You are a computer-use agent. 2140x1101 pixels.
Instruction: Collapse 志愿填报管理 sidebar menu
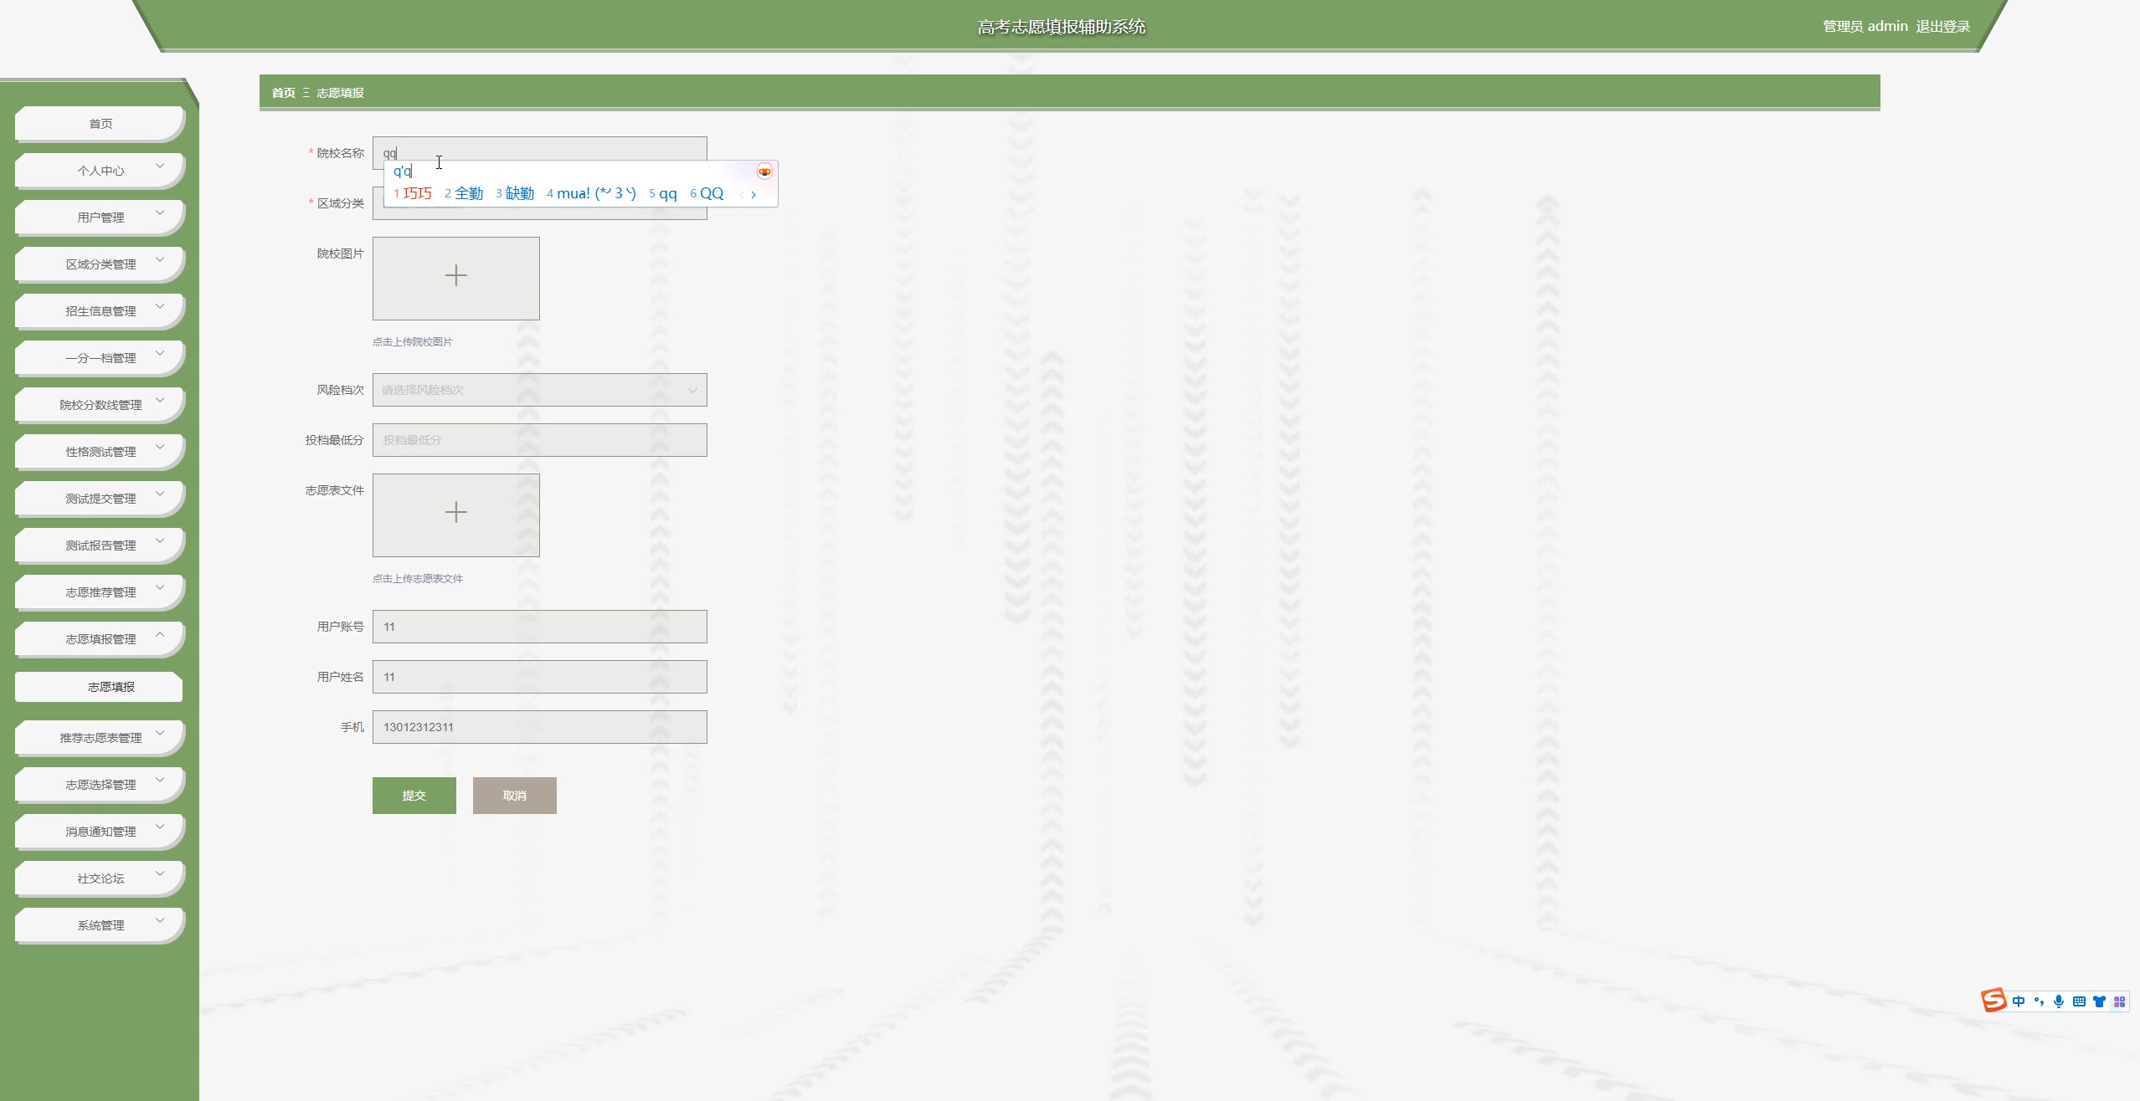pyautogui.click(x=100, y=639)
